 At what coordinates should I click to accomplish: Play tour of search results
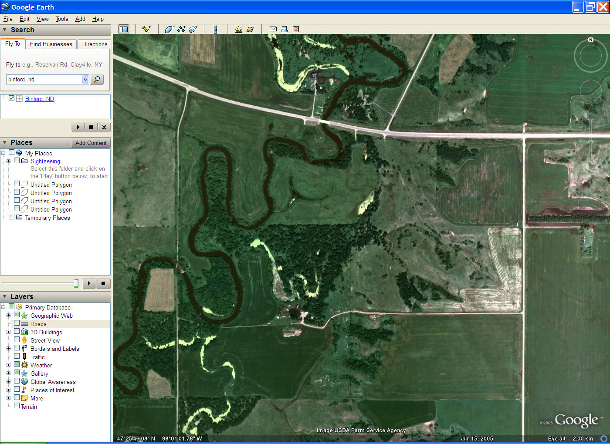click(x=78, y=127)
